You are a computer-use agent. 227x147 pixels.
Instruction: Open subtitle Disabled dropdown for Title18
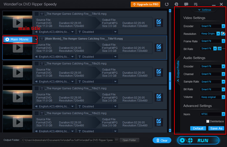[x=115, y=32]
